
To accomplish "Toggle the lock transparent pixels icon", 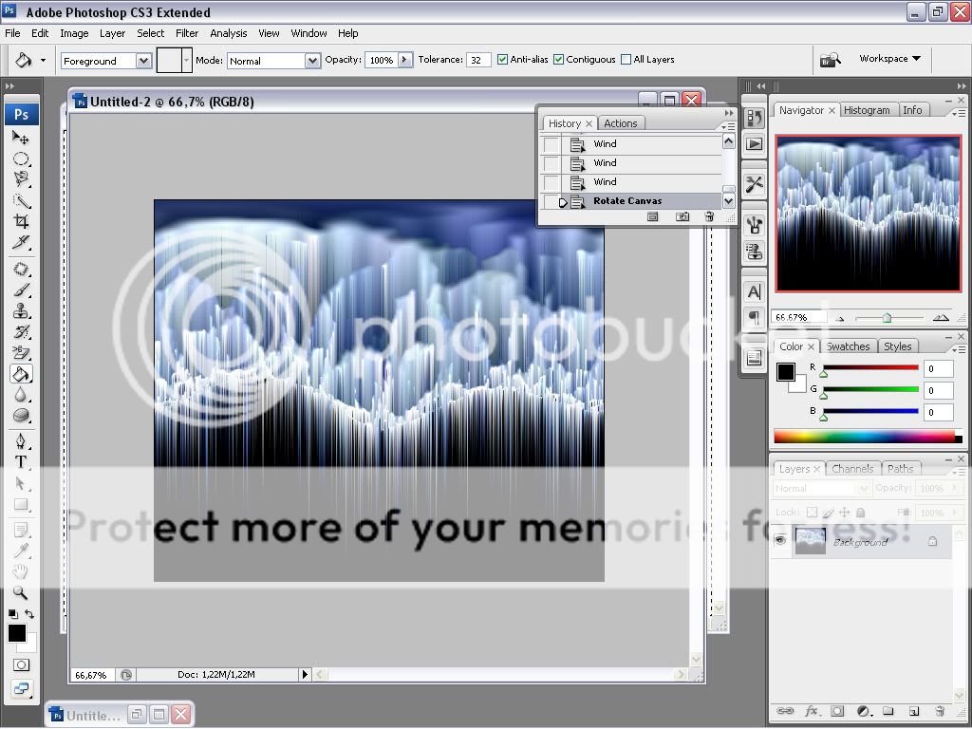I will (x=812, y=512).
